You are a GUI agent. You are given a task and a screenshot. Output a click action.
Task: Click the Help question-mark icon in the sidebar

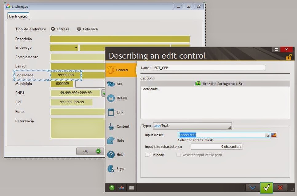[x=111, y=155]
